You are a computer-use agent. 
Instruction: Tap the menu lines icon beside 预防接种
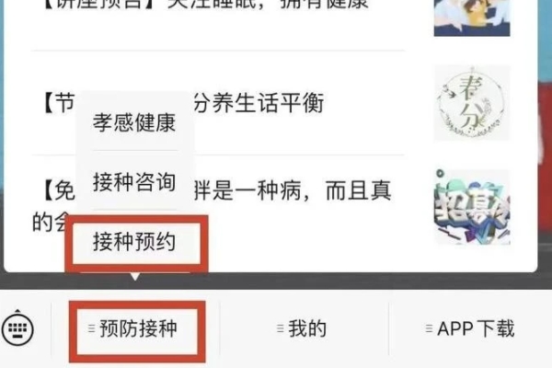point(91,328)
